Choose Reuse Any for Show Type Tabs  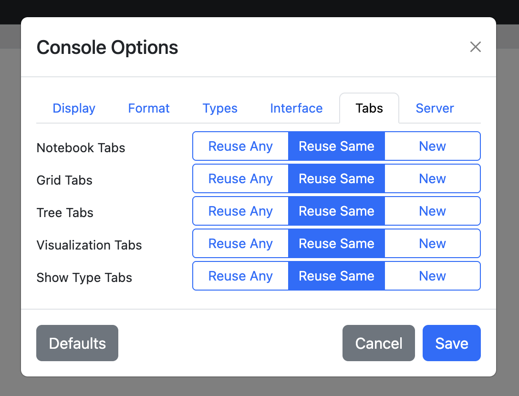(x=240, y=276)
